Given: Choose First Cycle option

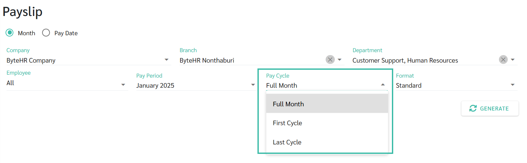Looking at the screenshot, I should tap(287, 123).
